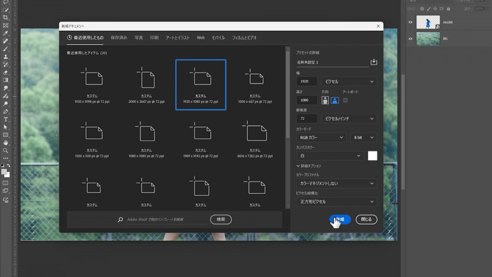Select the Pen tool
The image size is (492, 277).
[x=6, y=111]
